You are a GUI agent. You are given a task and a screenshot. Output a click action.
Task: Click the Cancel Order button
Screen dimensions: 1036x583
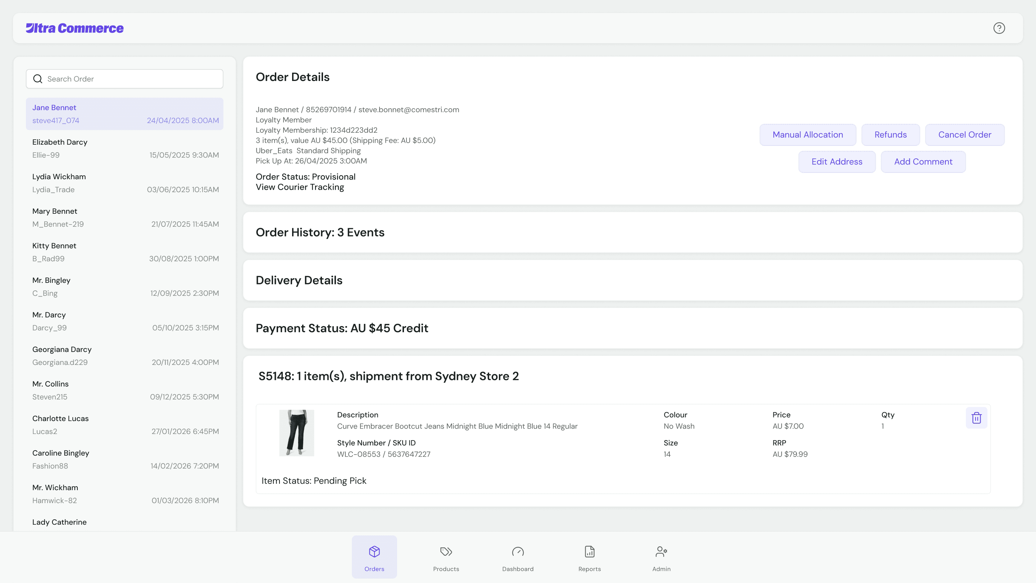pyautogui.click(x=964, y=135)
